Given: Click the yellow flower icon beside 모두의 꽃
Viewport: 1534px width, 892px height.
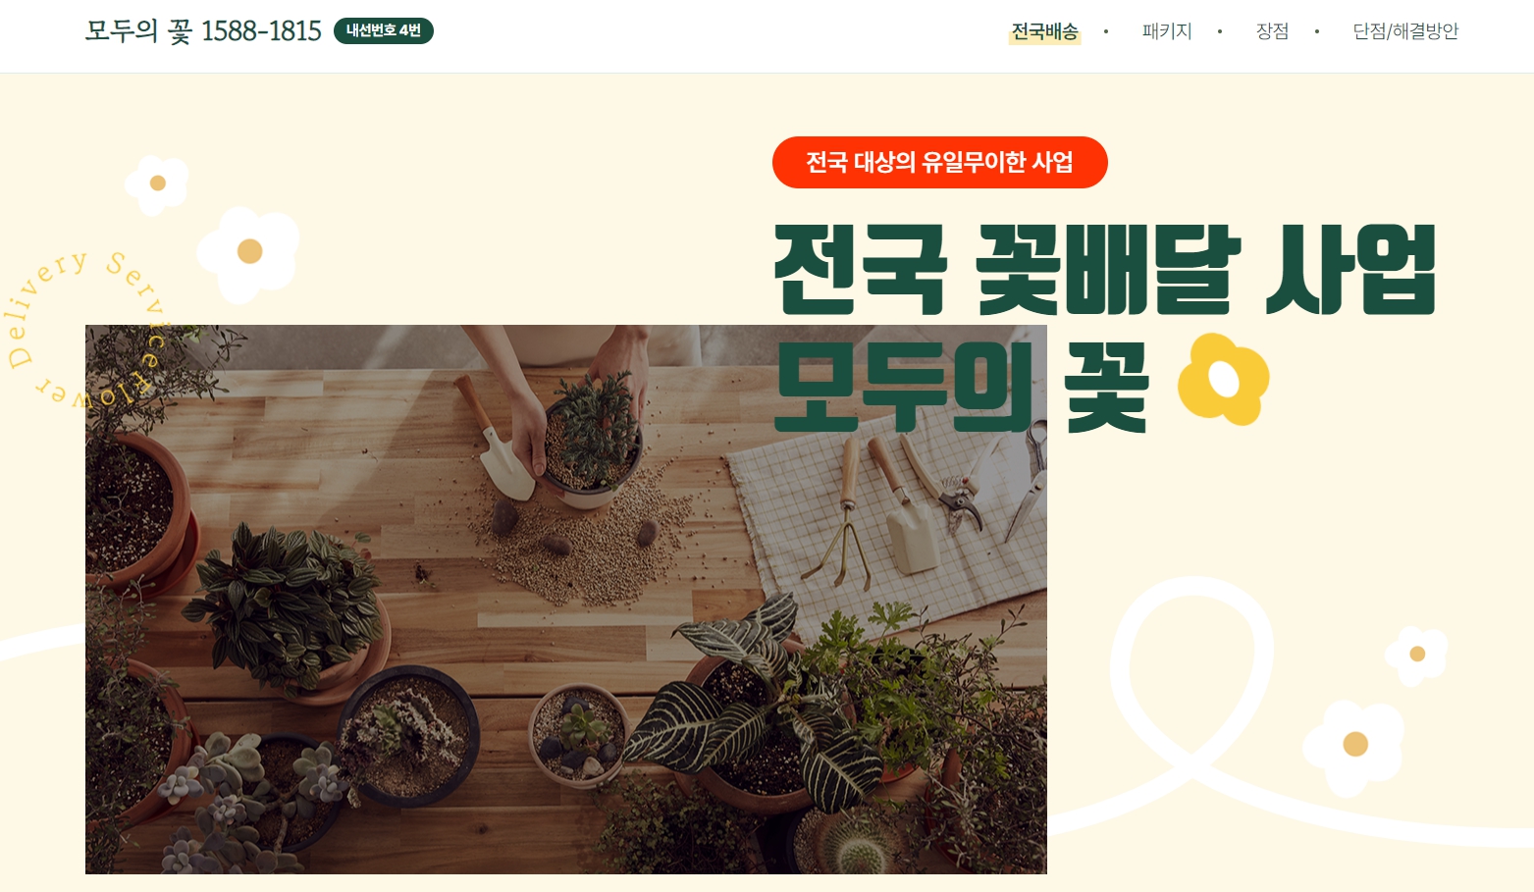Looking at the screenshot, I should (x=1223, y=379).
